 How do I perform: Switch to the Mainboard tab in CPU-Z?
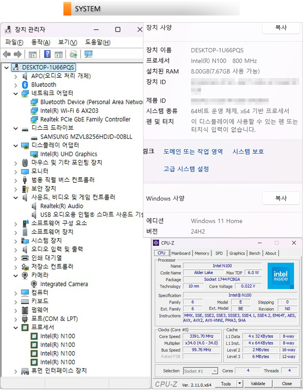181,253
